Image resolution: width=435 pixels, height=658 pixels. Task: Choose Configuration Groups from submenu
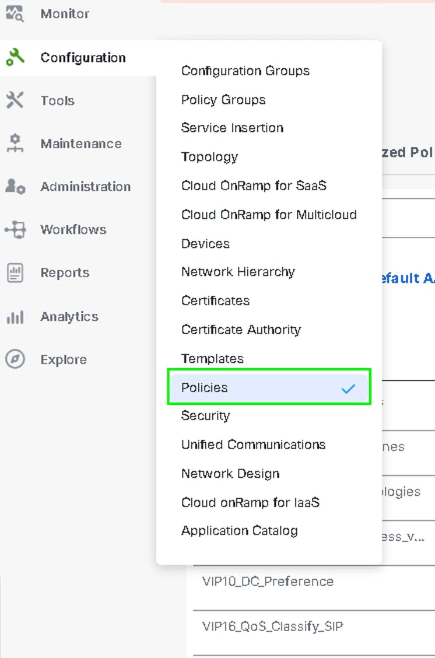(245, 71)
